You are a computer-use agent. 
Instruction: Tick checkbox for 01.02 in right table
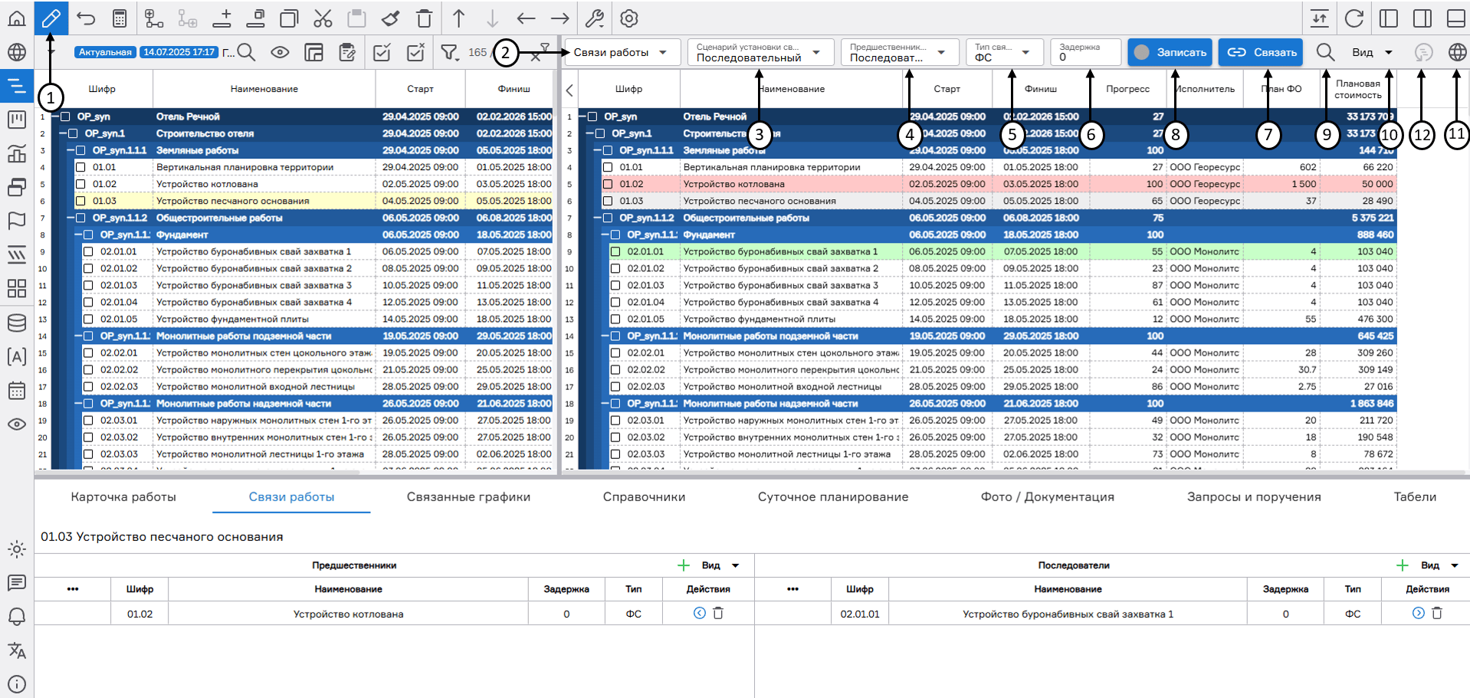click(x=608, y=184)
